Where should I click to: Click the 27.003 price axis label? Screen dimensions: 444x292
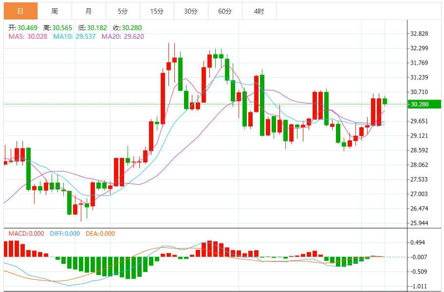(x=419, y=194)
